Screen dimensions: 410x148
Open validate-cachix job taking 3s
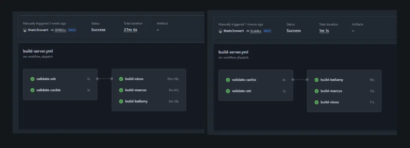[x=48, y=90]
